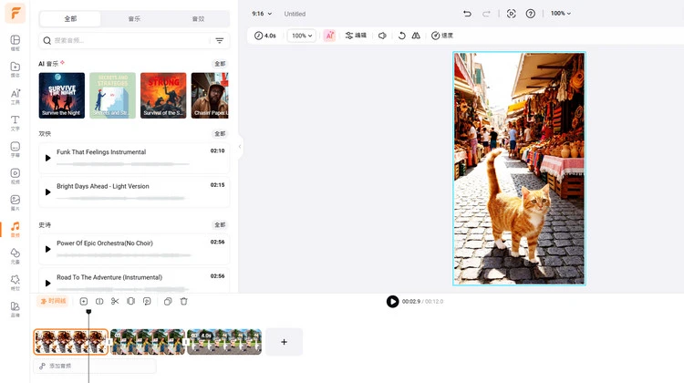684x383 pixels.
Task: Click the rotate icon in the toolbar
Action: tap(401, 36)
